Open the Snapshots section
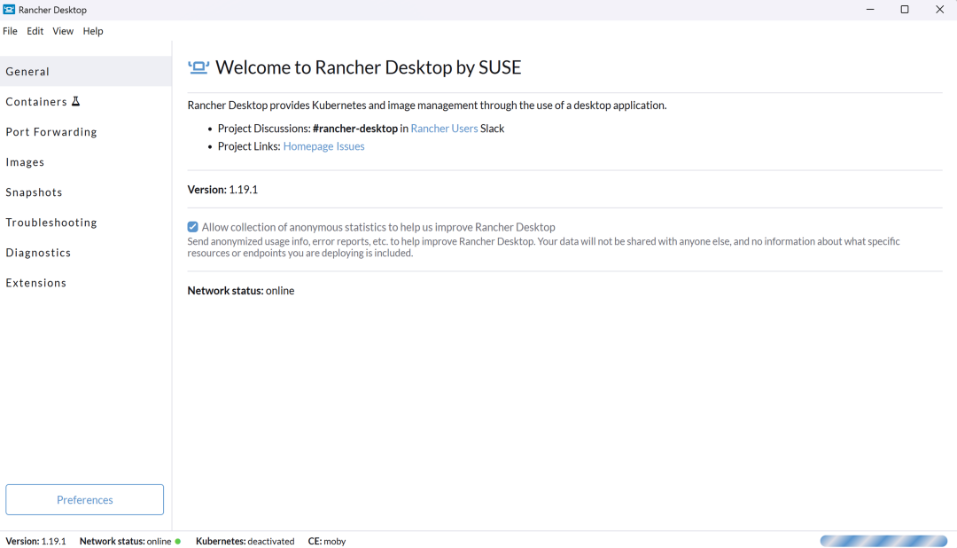The width and height of the screenshot is (957, 548). [x=85, y=192]
